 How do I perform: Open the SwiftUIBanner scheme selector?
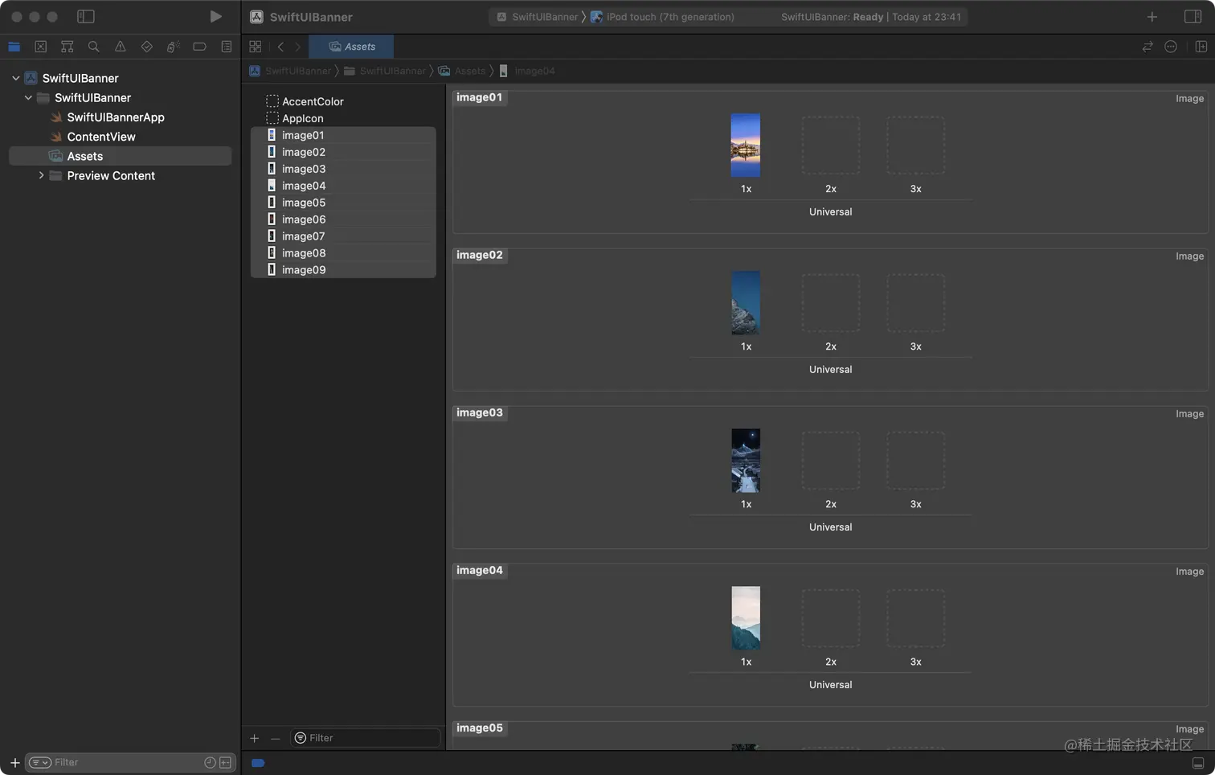point(537,17)
